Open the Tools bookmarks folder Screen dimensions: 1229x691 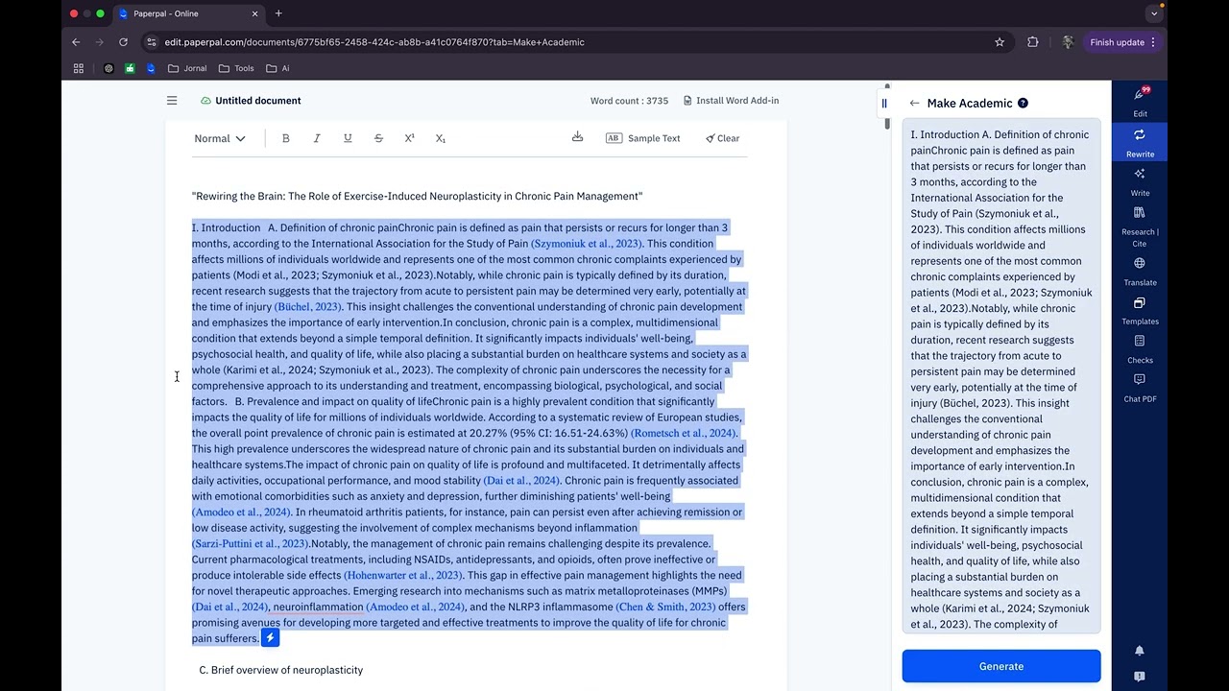coord(236,68)
